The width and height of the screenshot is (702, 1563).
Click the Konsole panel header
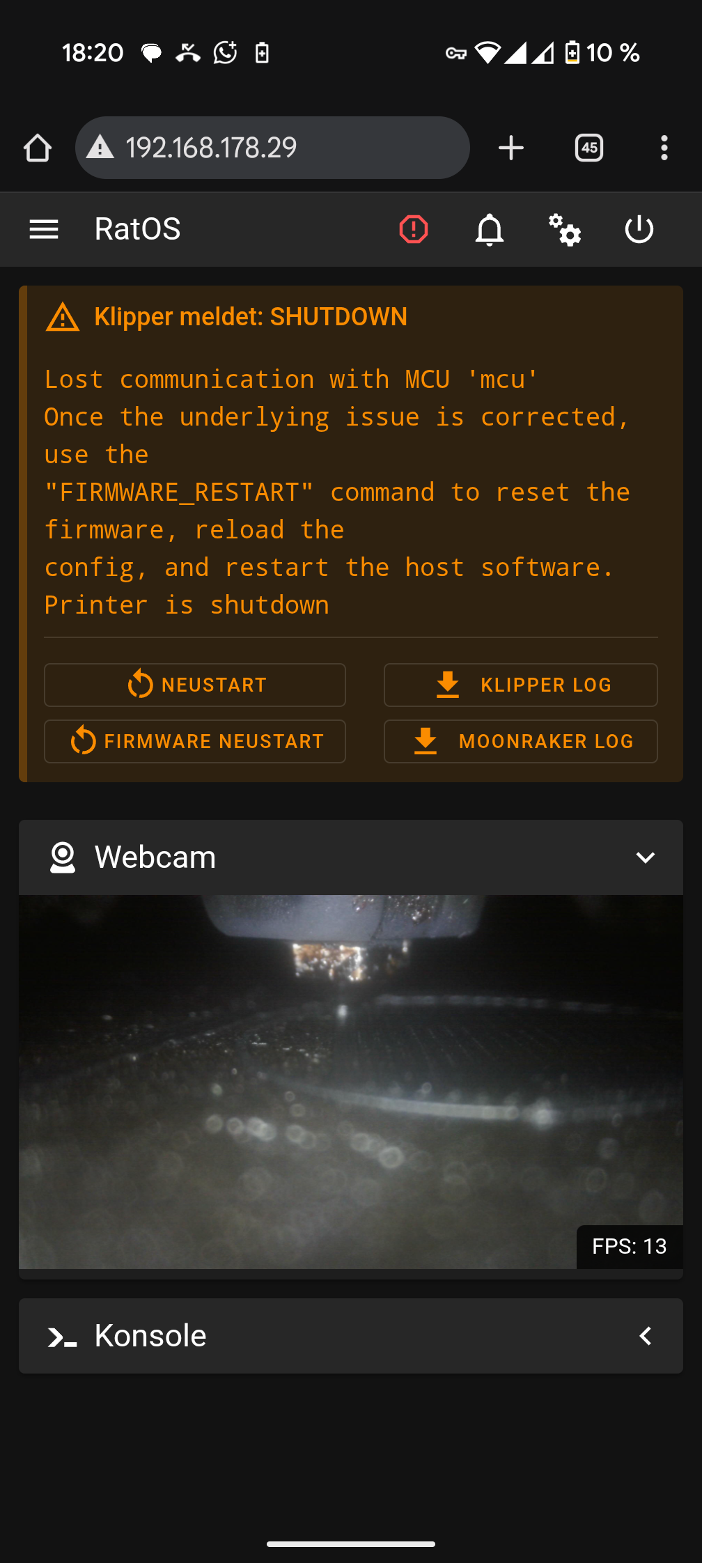351,1336
